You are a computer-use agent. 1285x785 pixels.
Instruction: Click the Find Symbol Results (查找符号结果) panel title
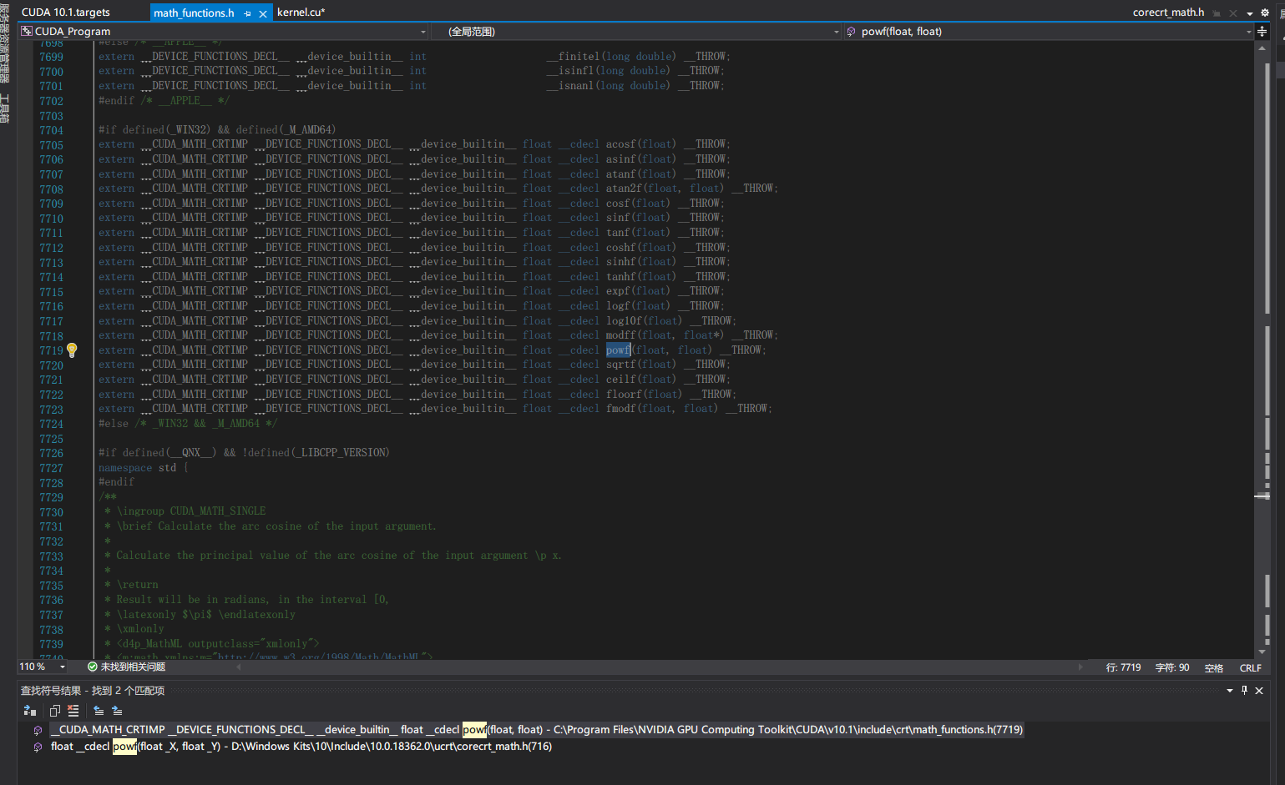click(92, 691)
